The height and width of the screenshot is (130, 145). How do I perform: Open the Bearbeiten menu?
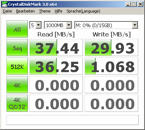click(x=25, y=11)
